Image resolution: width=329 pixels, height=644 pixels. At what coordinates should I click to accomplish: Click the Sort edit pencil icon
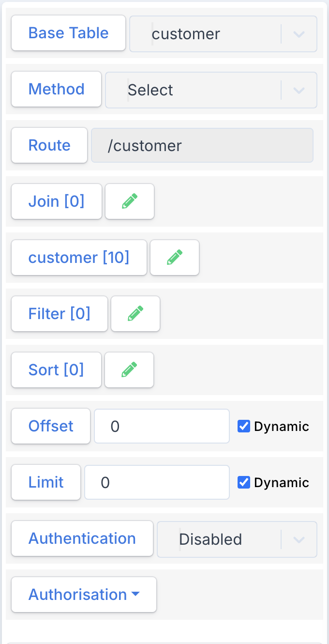(129, 370)
